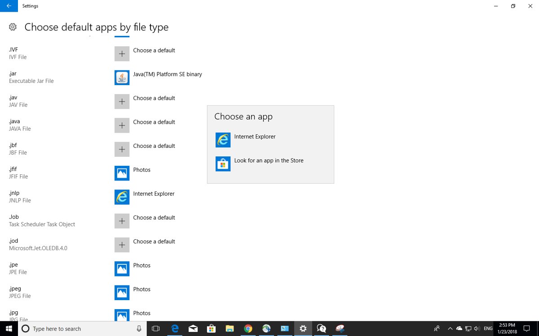Screen dimensions: 539x336
Task: Click the Photos icon for .jpe file
Action: coord(122,269)
